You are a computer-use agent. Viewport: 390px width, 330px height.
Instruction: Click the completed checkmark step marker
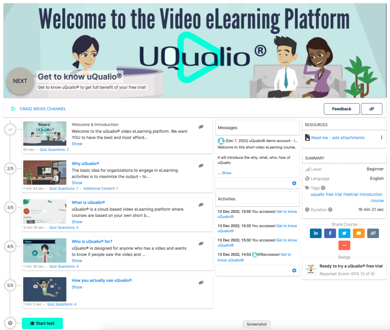10,130
